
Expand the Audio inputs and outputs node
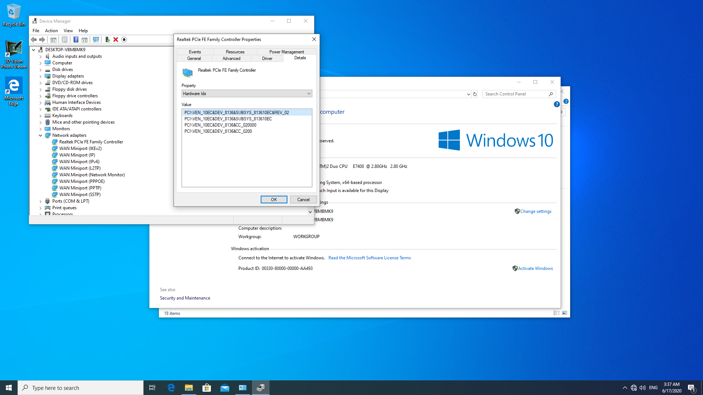click(x=41, y=56)
